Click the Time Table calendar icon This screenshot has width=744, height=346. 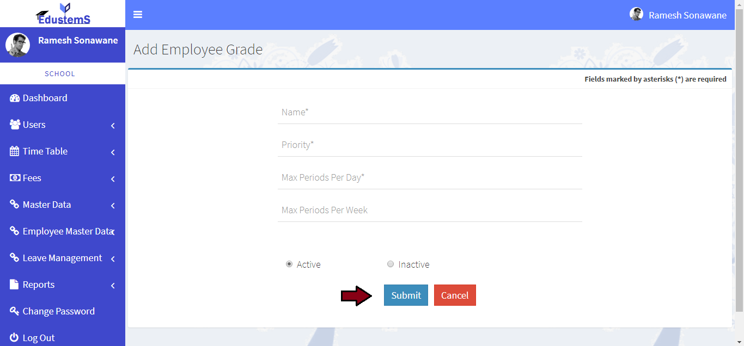click(15, 151)
